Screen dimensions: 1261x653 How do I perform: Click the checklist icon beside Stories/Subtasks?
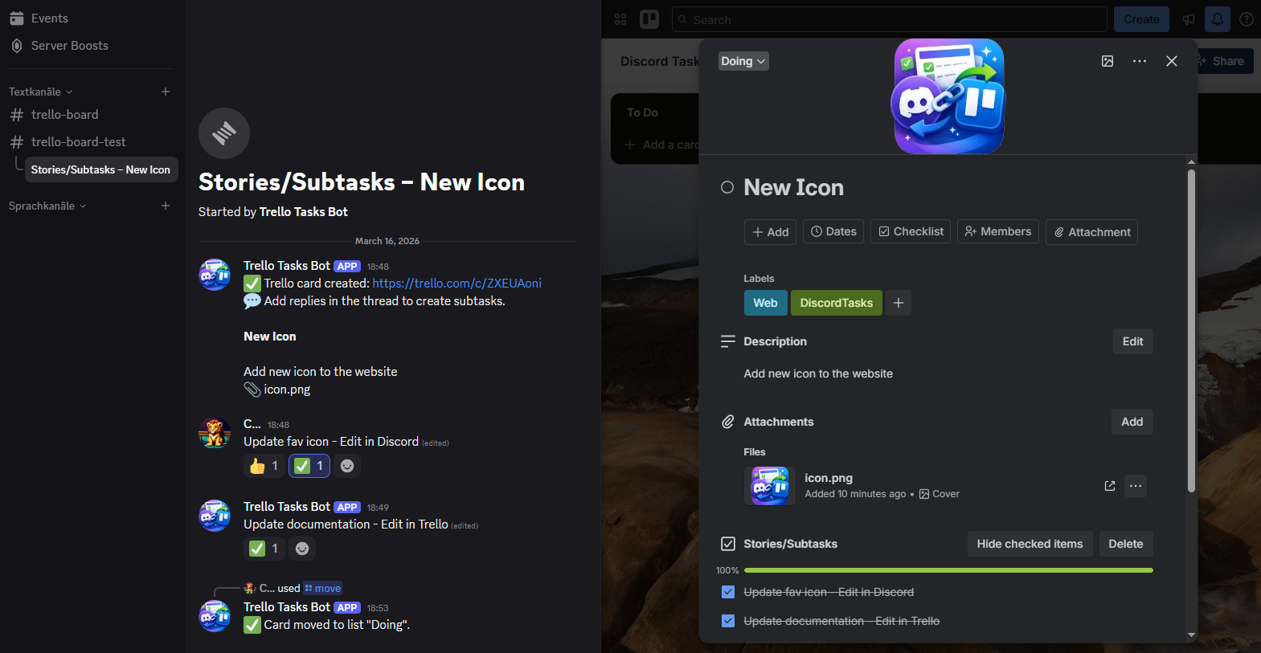pyautogui.click(x=728, y=544)
